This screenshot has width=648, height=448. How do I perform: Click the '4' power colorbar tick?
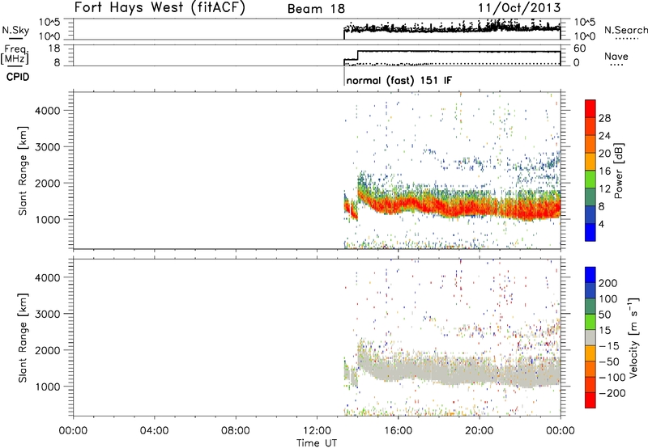[601, 224]
